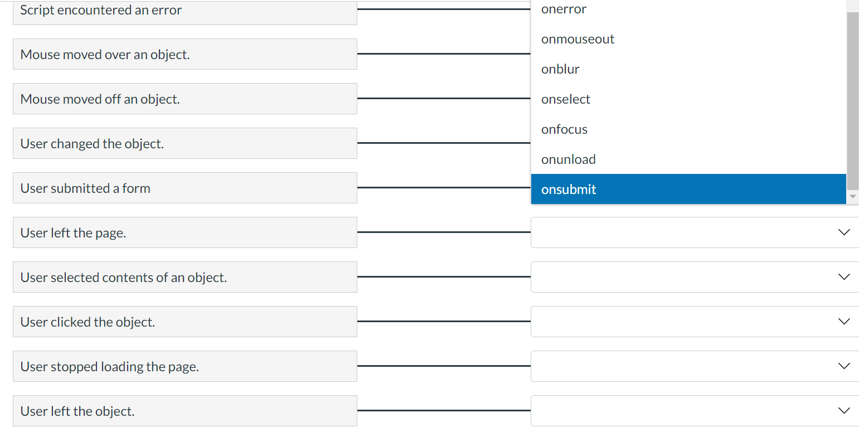Confirm the highlighted onsubmit option
Image resolution: width=859 pixels, height=437 pixels.
(x=569, y=189)
